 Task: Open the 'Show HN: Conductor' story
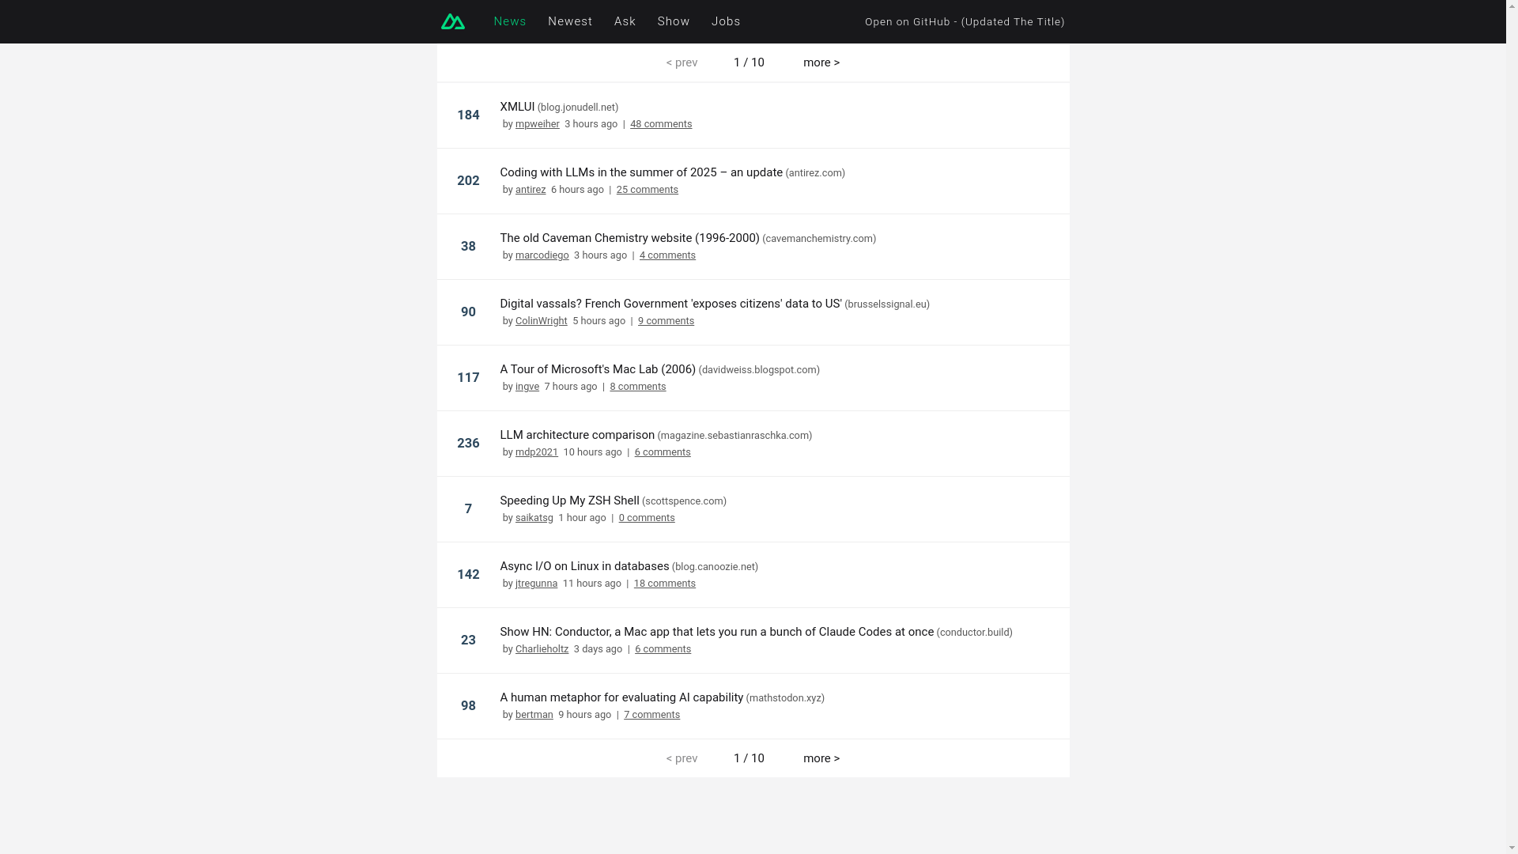(716, 632)
